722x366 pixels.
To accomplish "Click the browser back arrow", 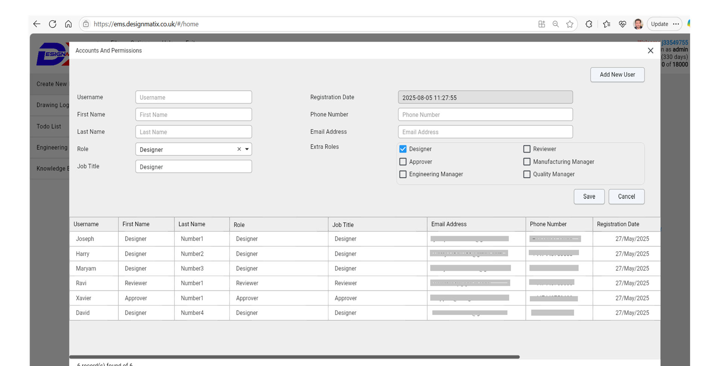I will point(36,24).
